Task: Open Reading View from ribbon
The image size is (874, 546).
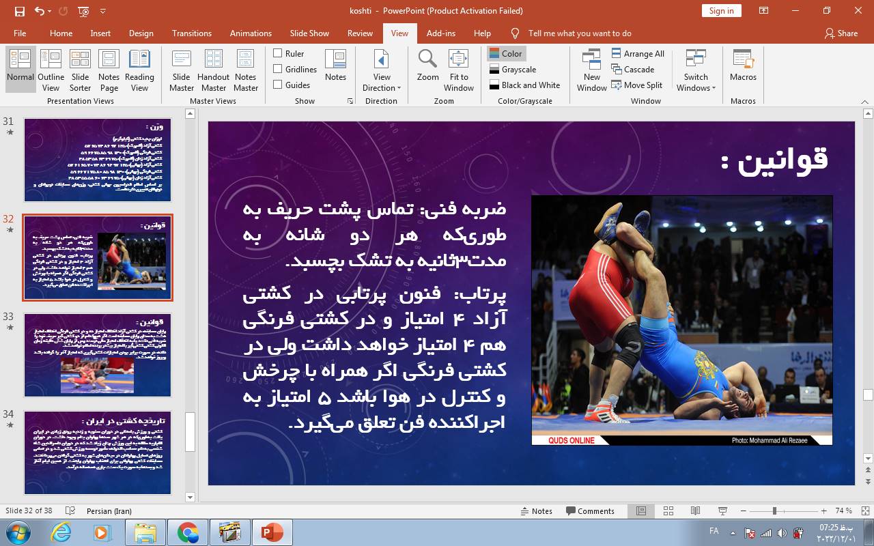Action: coord(139,70)
